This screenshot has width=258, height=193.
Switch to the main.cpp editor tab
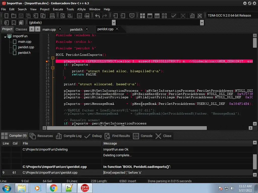(49, 30)
